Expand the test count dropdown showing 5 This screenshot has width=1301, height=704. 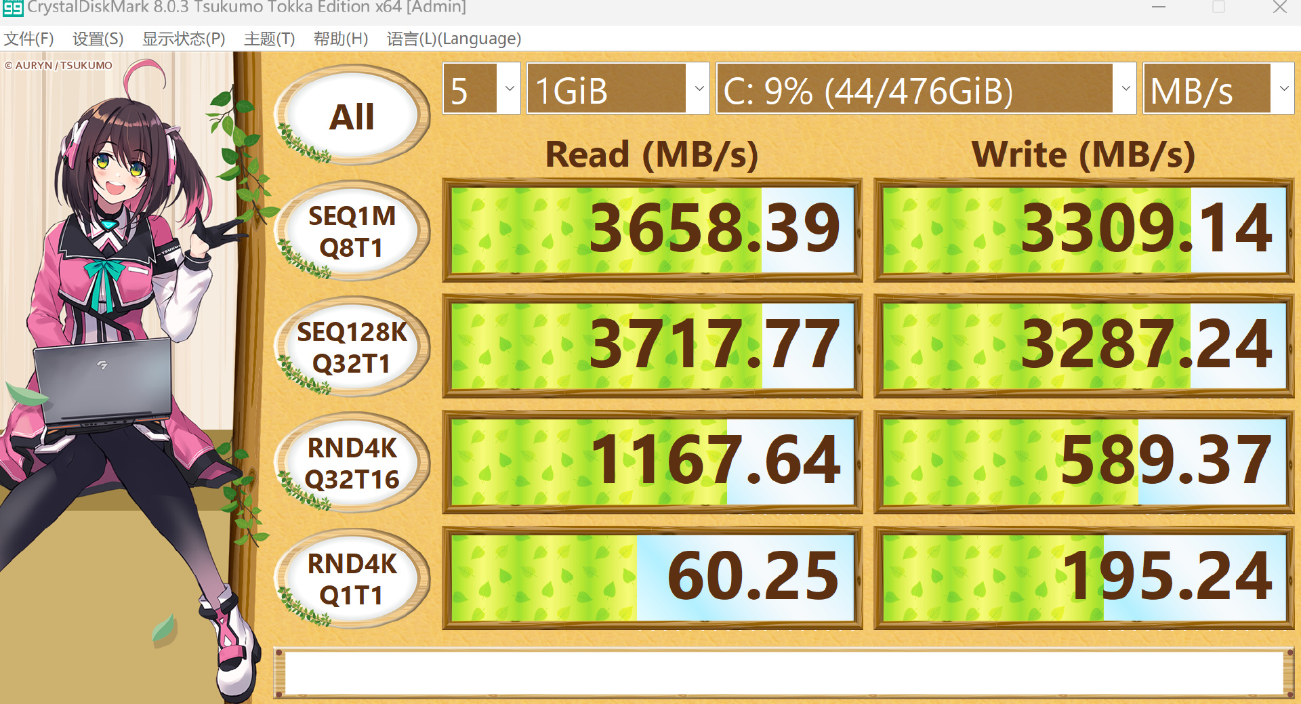click(481, 89)
